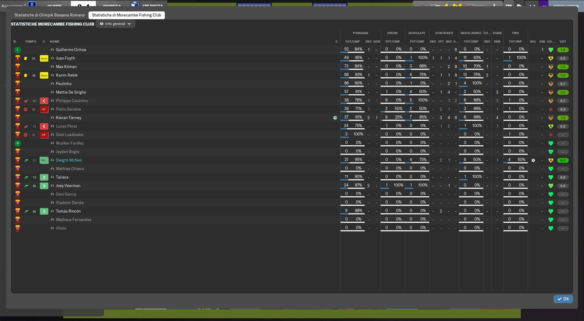Click the PASSAGGI group header
The width and height of the screenshot is (584, 321).
pyautogui.click(x=360, y=33)
